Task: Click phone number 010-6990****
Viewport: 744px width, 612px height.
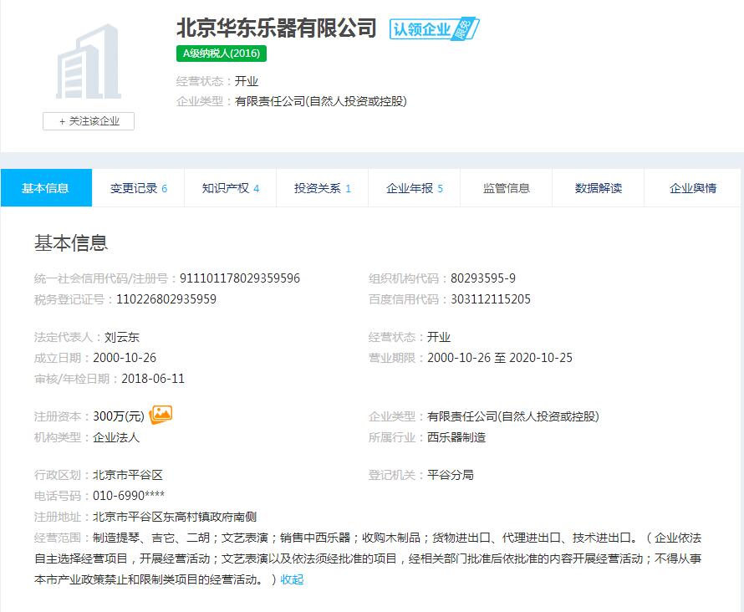Action: (129, 496)
